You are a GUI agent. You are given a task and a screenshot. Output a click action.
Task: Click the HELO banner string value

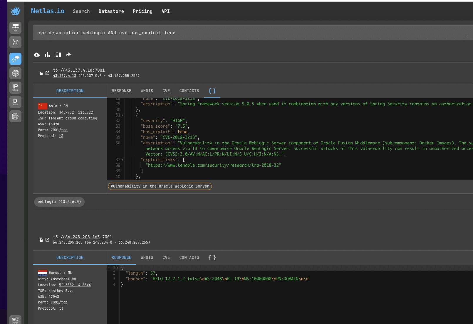pyautogui.click(x=231, y=279)
